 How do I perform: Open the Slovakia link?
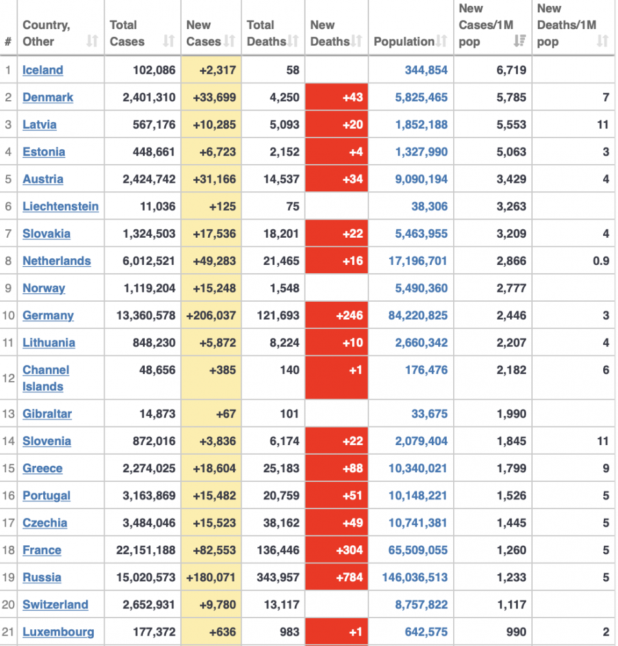point(47,234)
